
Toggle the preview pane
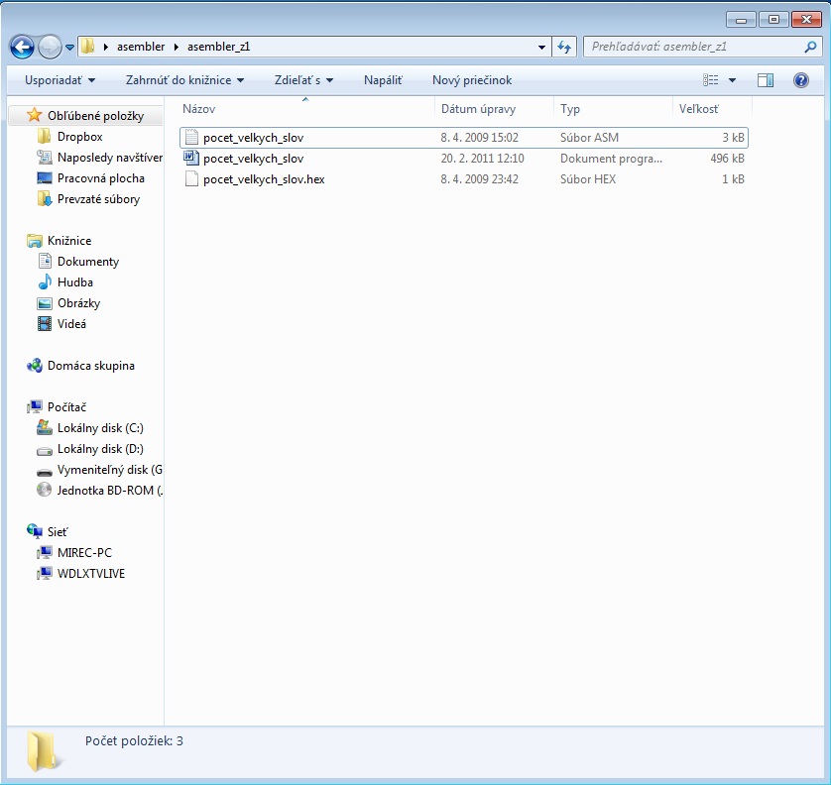pos(766,80)
